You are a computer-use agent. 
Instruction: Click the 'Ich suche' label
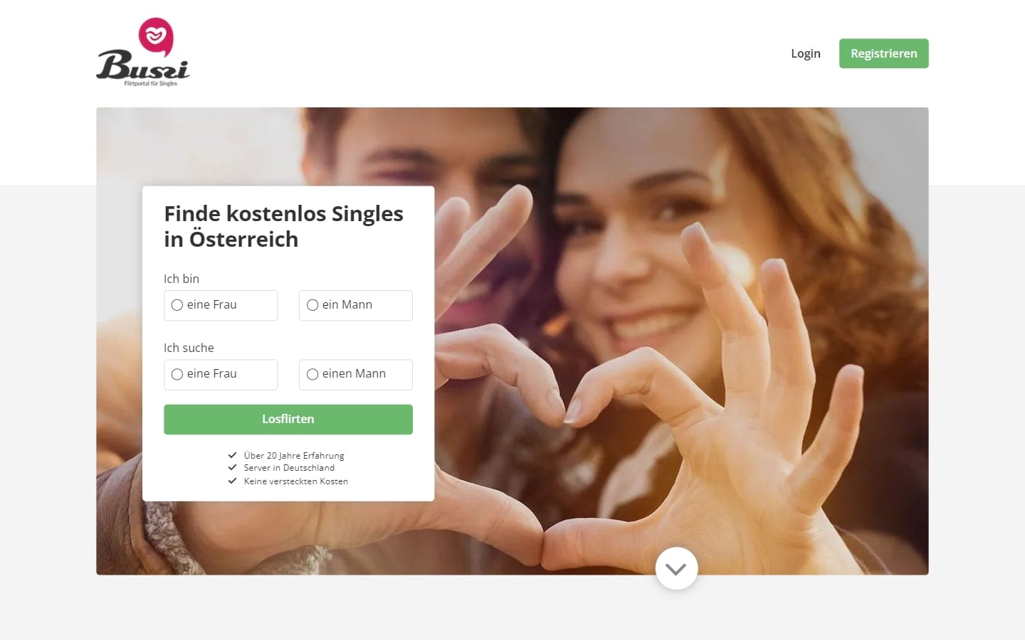click(x=189, y=348)
